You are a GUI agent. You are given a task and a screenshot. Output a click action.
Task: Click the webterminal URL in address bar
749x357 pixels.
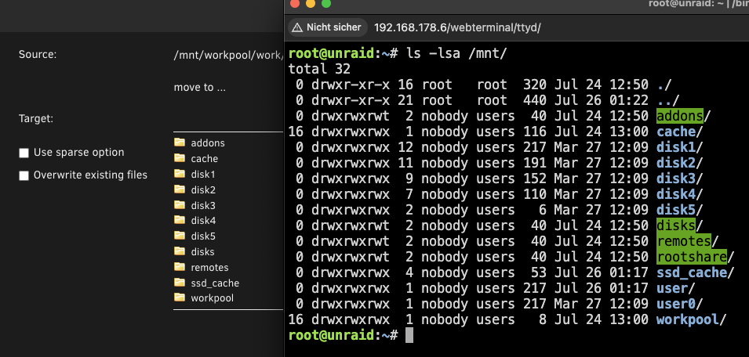457,27
